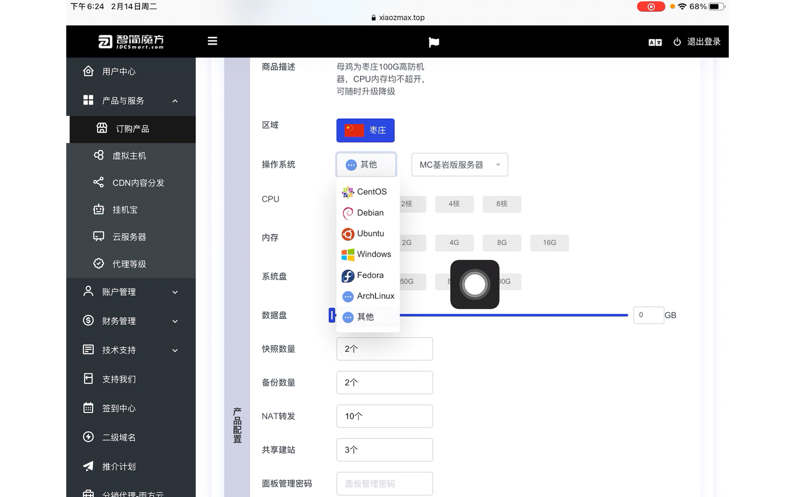Select Ubuntu from the OS list
The width and height of the screenshot is (795, 497).
tap(368, 233)
